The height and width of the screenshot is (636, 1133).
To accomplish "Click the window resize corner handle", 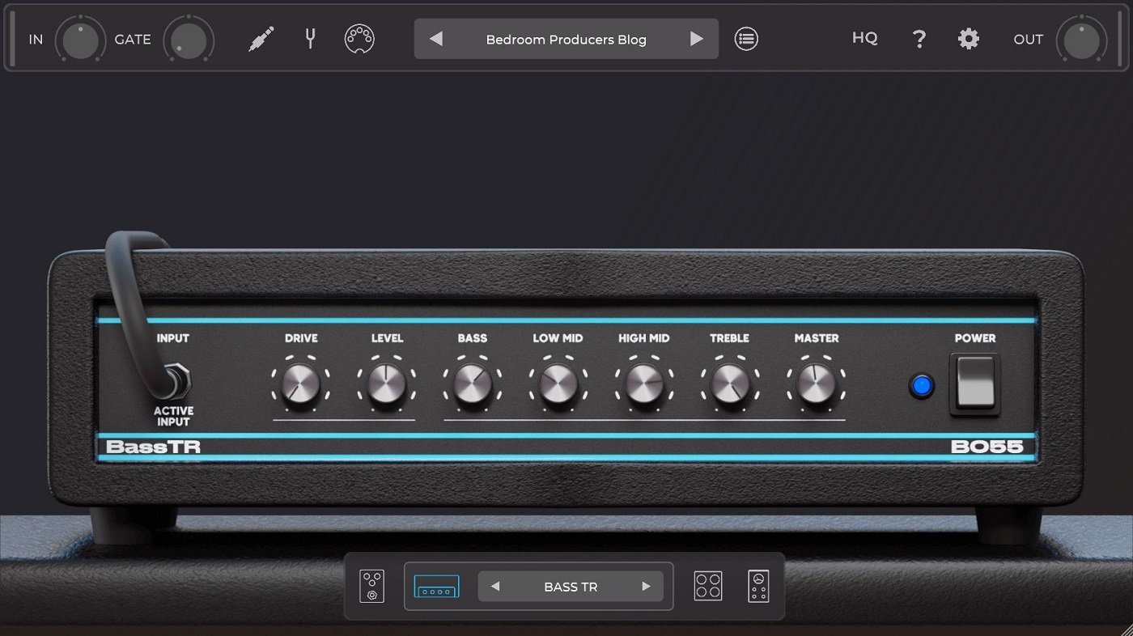I will pyautogui.click(x=1126, y=629).
